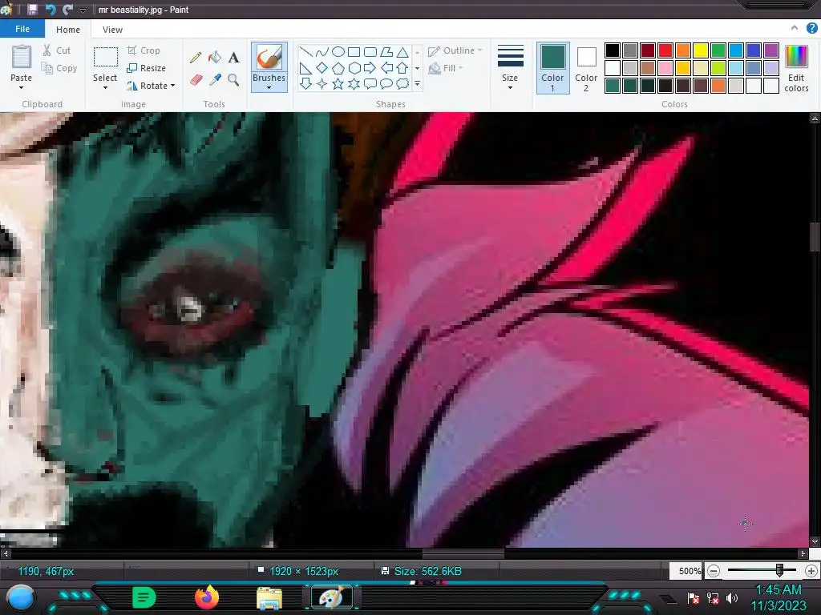Pick the red color swatch
Image resolution: width=821 pixels, height=615 pixels.
click(x=665, y=50)
